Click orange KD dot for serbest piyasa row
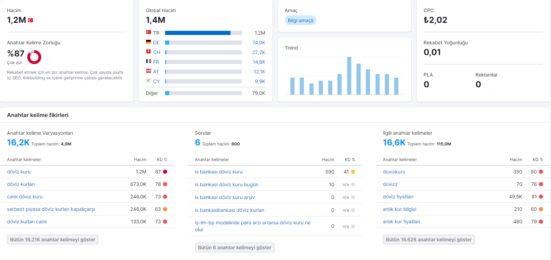 pyautogui.click(x=165, y=209)
